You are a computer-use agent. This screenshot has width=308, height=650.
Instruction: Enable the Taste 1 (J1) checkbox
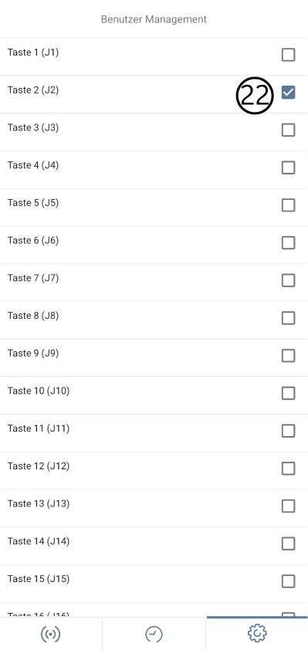point(288,55)
